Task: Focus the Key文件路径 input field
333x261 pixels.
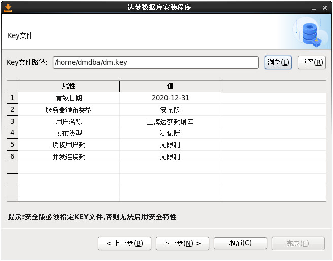Action: click(x=156, y=62)
